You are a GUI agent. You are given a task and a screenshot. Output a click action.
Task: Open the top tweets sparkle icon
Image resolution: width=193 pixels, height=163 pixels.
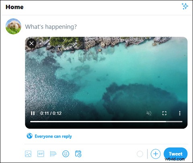coord(185,6)
